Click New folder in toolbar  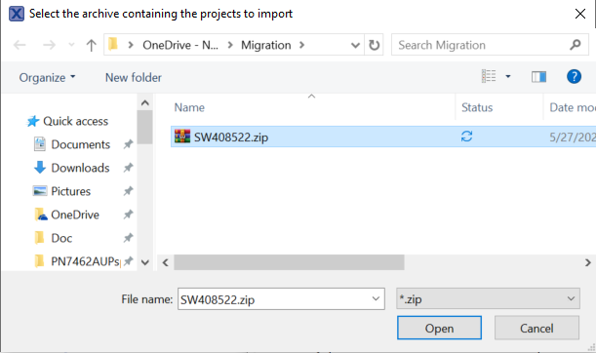click(x=134, y=77)
